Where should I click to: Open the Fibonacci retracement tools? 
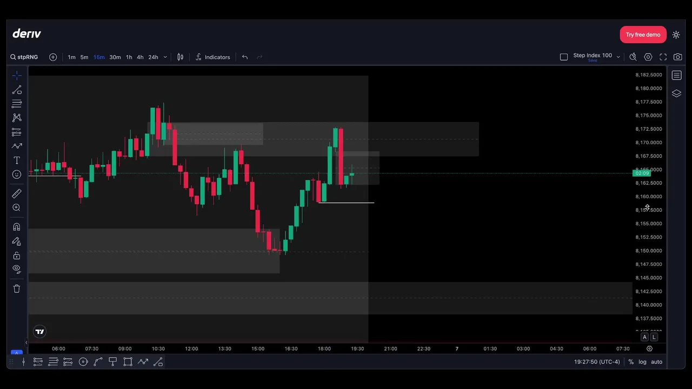tap(17, 104)
